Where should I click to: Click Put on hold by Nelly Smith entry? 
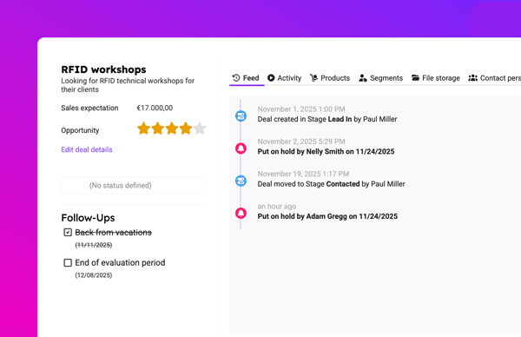click(x=326, y=151)
